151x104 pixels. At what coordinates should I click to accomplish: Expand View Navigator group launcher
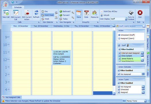(73, 22)
